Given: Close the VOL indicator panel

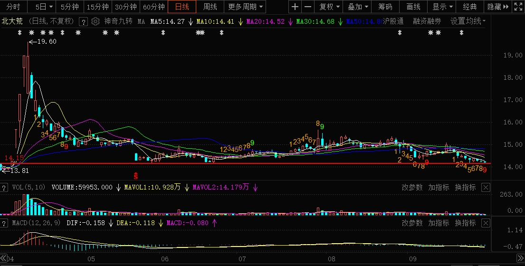Looking at the screenshot, I should [x=486, y=187].
